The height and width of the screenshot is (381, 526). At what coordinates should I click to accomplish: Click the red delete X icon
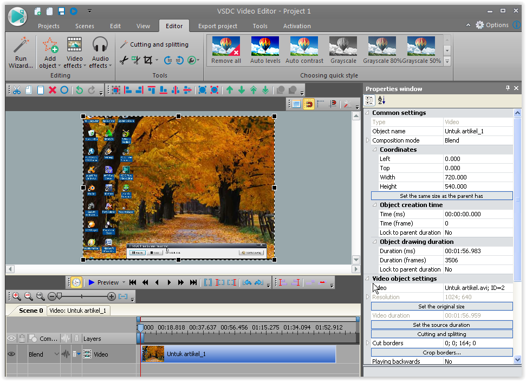pyautogui.click(x=53, y=90)
